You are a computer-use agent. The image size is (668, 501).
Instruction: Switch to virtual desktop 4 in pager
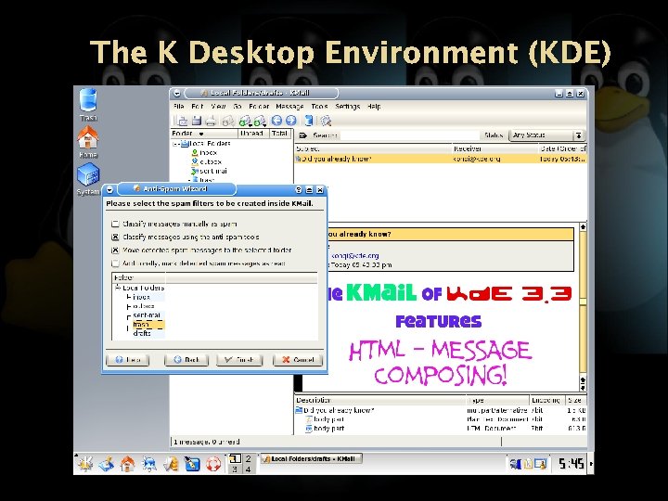pos(248,469)
